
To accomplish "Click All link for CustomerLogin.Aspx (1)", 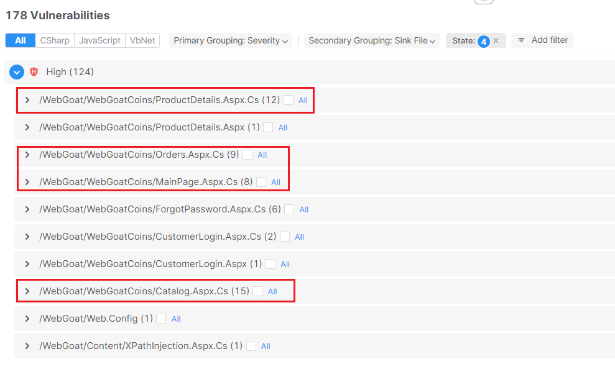I will pos(285,265).
